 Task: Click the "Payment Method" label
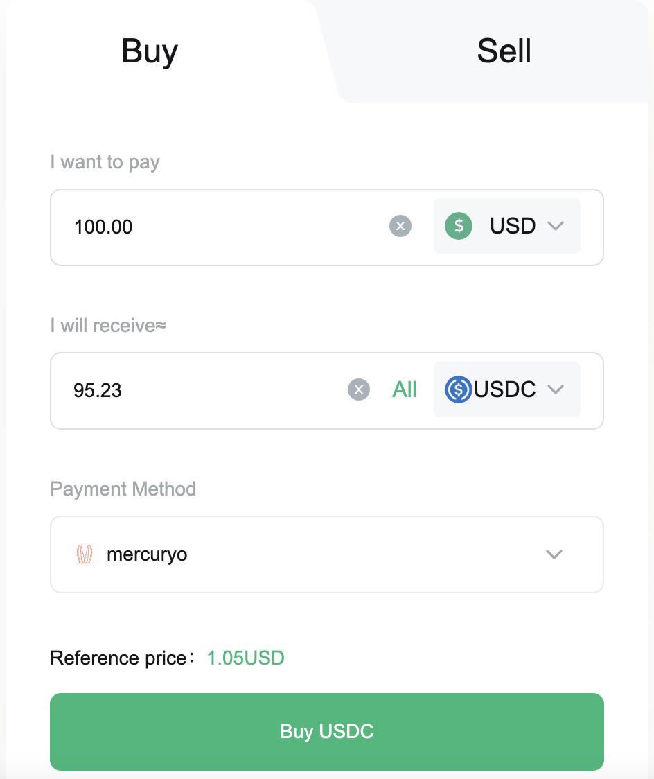(123, 489)
